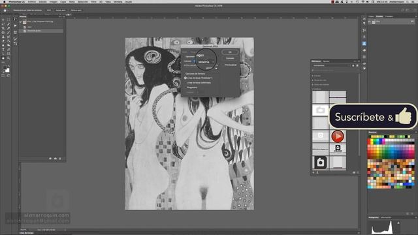Viewport: 418px width, 235px height.
Task: Collapse the Gráficos section in Libraries
Action: pyautogui.click(x=313, y=89)
